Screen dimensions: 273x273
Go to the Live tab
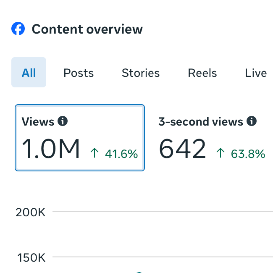tap(256, 73)
